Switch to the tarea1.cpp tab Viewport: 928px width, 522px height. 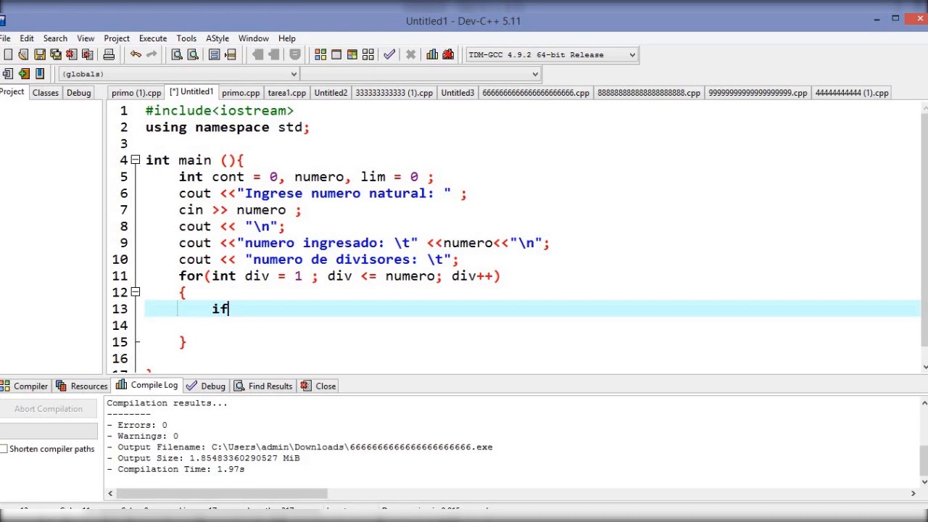point(287,93)
